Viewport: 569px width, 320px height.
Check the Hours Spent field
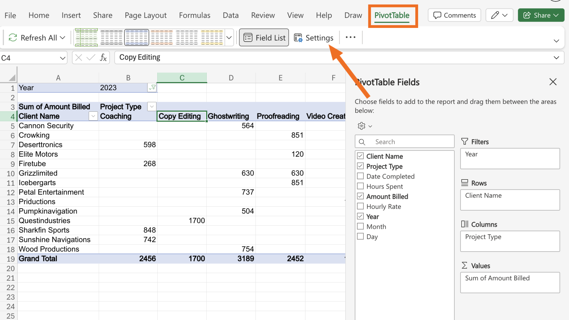(x=360, y=186)
